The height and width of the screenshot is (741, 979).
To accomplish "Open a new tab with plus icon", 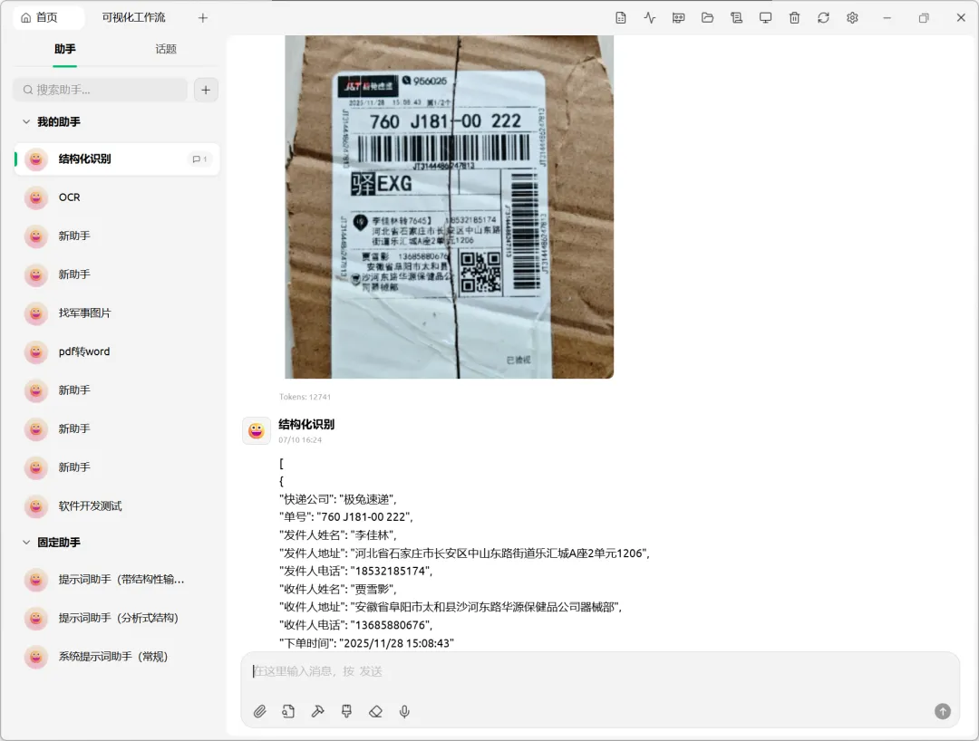I will pyautogui.click(x=203, y=18).
